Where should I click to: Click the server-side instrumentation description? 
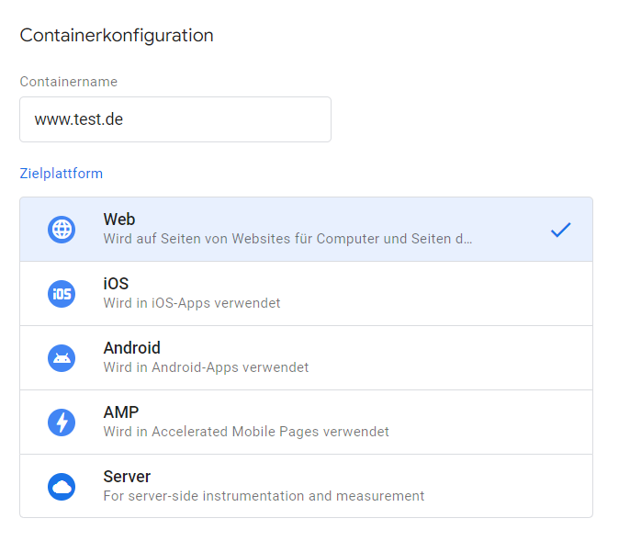[264, 496]
